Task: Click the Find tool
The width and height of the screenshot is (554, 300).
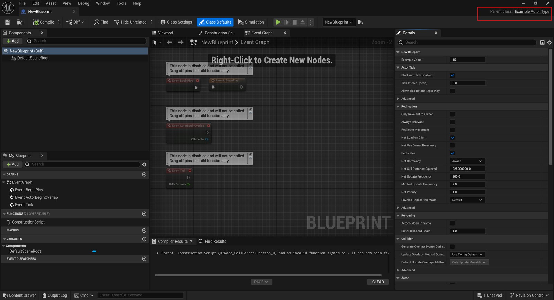Action: pos(101,22)
